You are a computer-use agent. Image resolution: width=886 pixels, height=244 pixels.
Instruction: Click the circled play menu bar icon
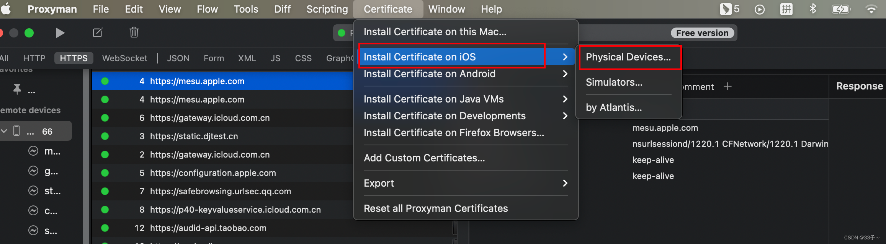tap(760, 10)
